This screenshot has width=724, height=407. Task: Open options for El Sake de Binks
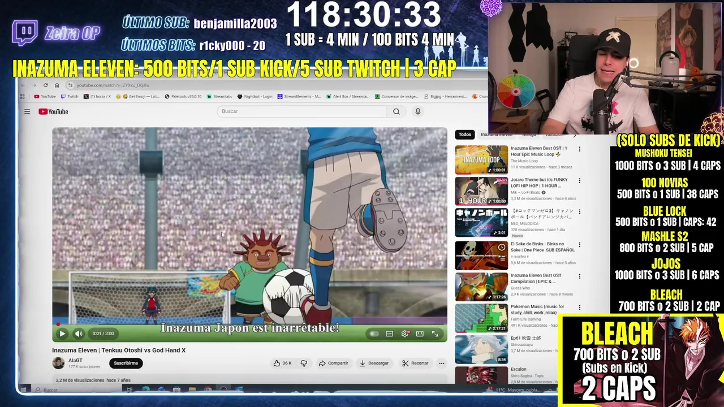(579, 245)
